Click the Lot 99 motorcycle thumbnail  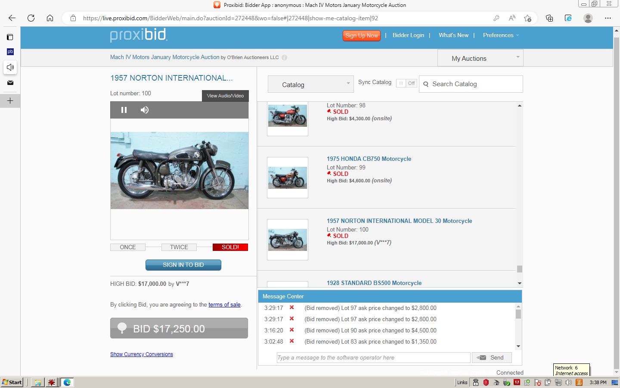(288, 178)
